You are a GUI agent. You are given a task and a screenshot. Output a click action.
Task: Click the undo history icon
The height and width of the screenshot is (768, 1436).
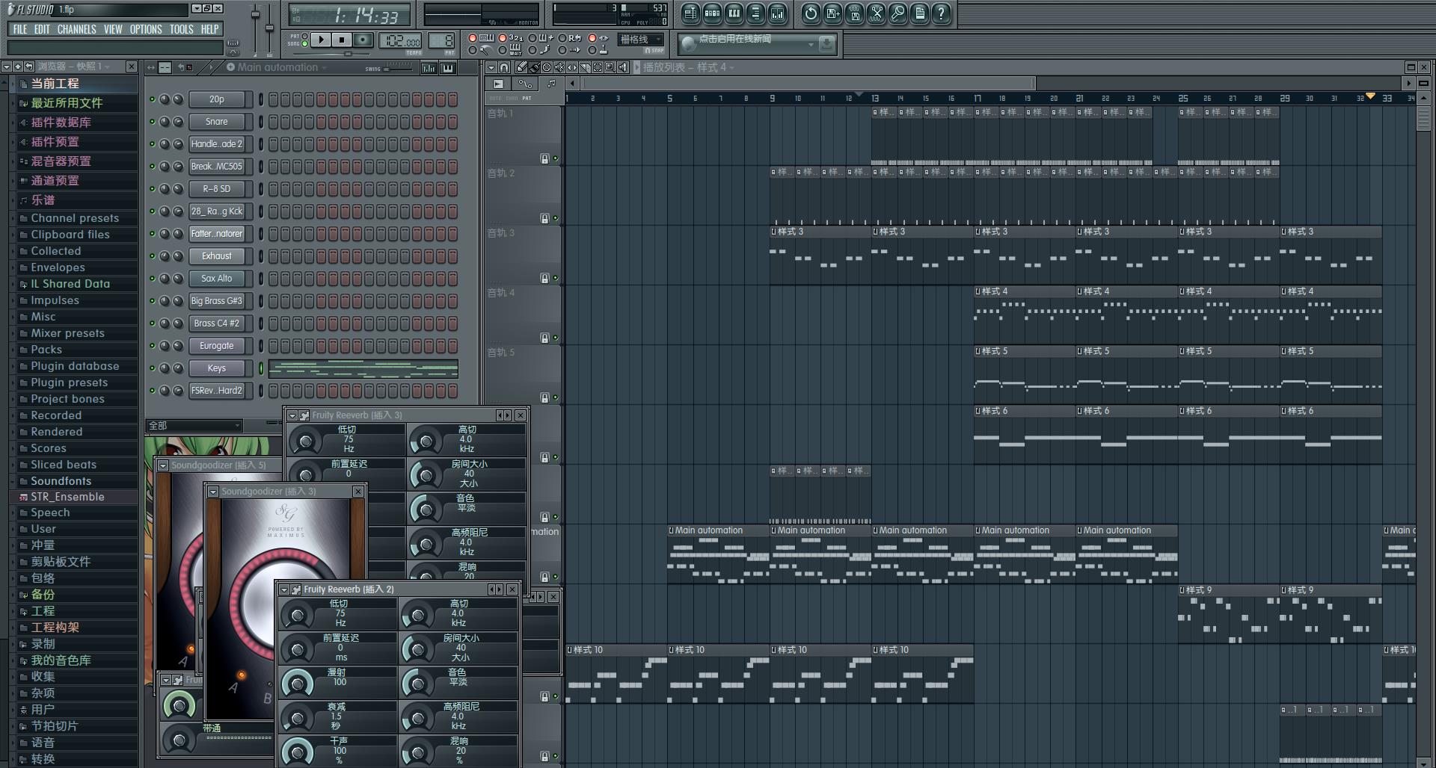point(811,13)
